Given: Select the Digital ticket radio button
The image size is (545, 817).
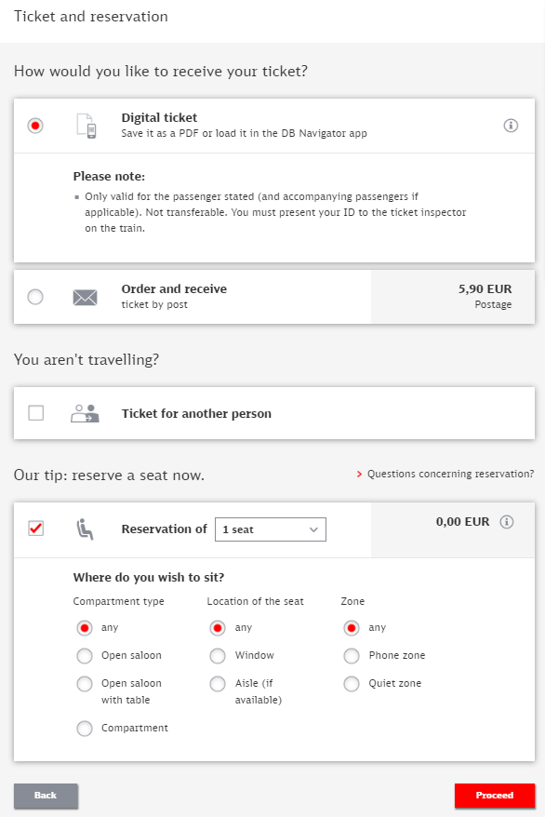Looking at the screenshot, I should (x=35, y=126).
